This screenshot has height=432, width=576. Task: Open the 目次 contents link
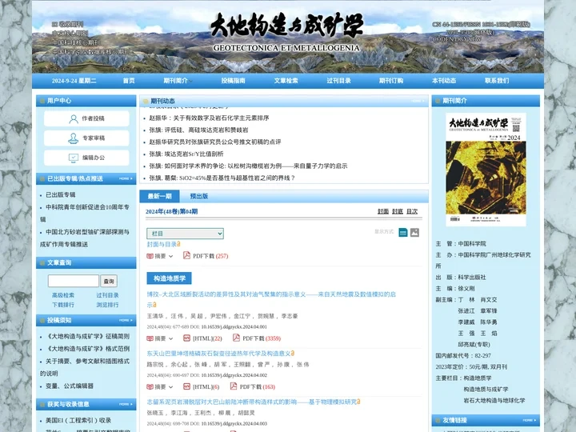coord(412,211)
